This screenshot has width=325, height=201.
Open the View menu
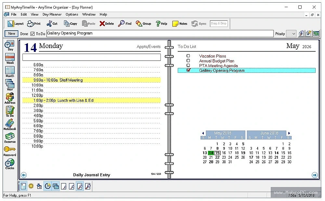tap(35, 15)
